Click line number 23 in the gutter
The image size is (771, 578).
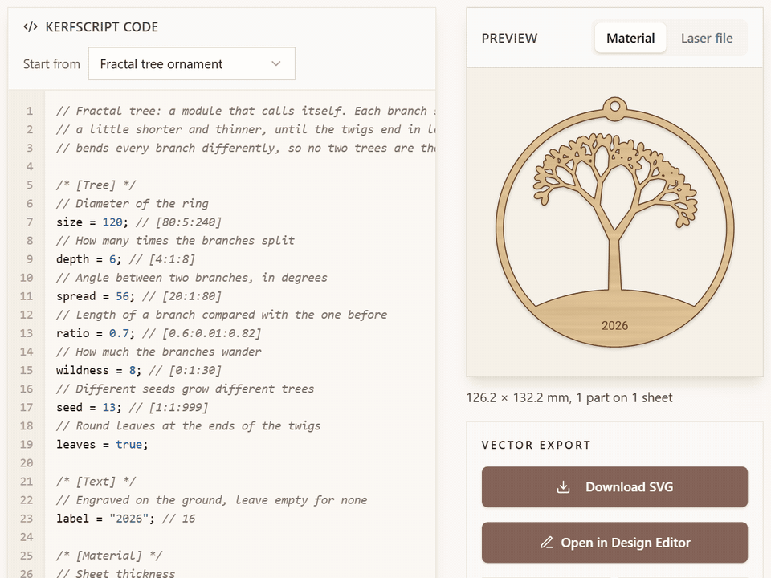27,519
